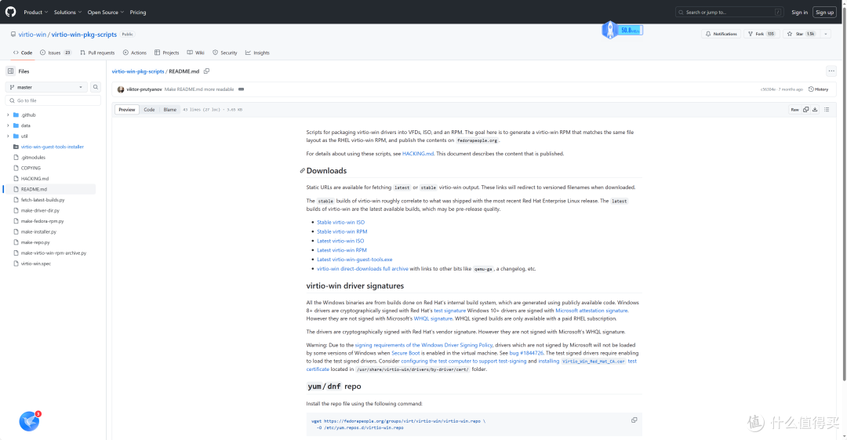The height and width of the screenshot is (440, 847).
Task: Switch file view to Code
Action: (149, 110)
